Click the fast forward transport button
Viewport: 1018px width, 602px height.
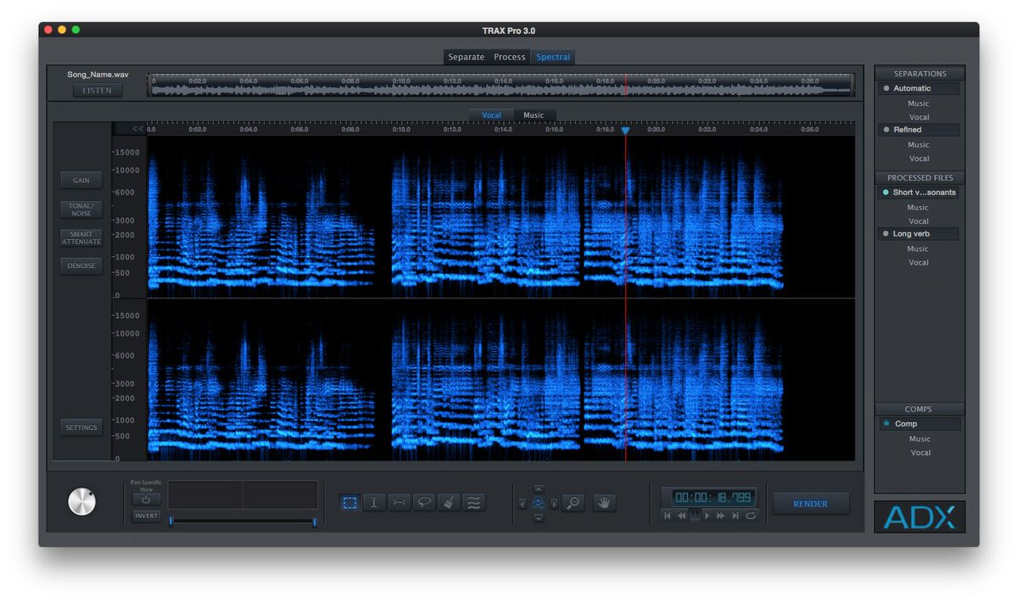click(720, 516)
